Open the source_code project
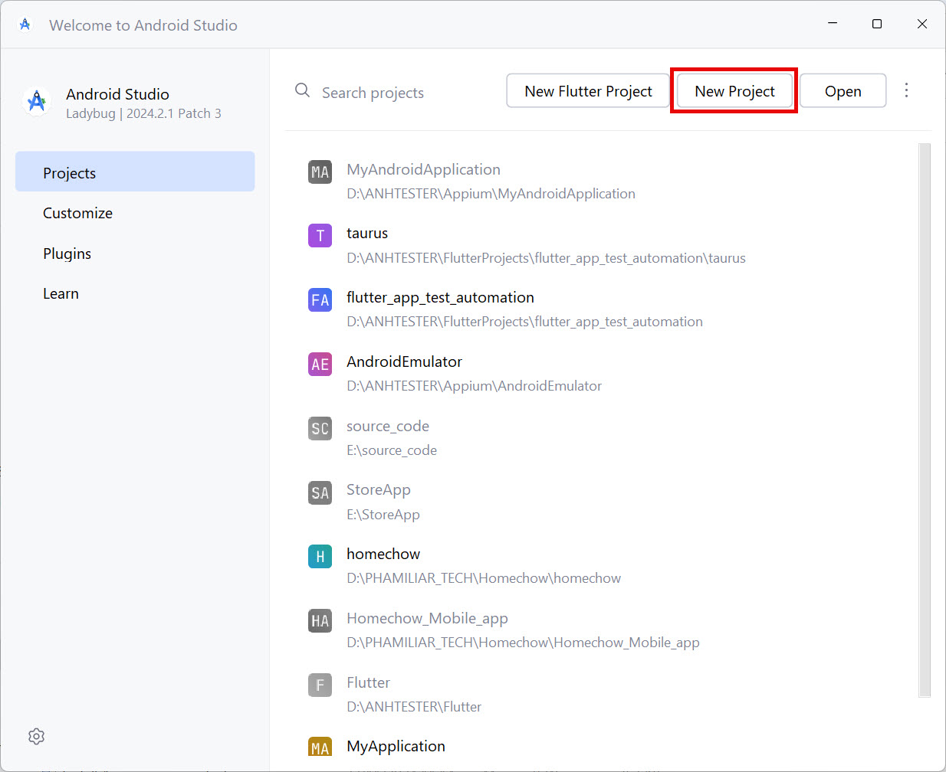The height and width of the screenshot is (772, 946). 602,437
